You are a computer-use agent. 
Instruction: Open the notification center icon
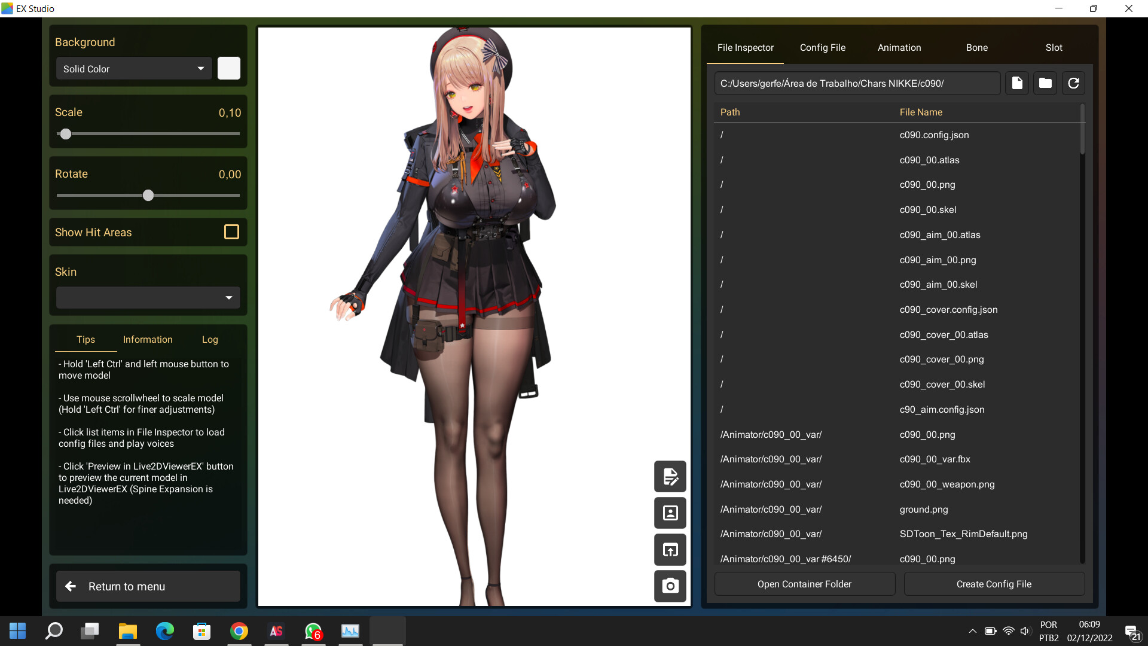coord(1132,632)
